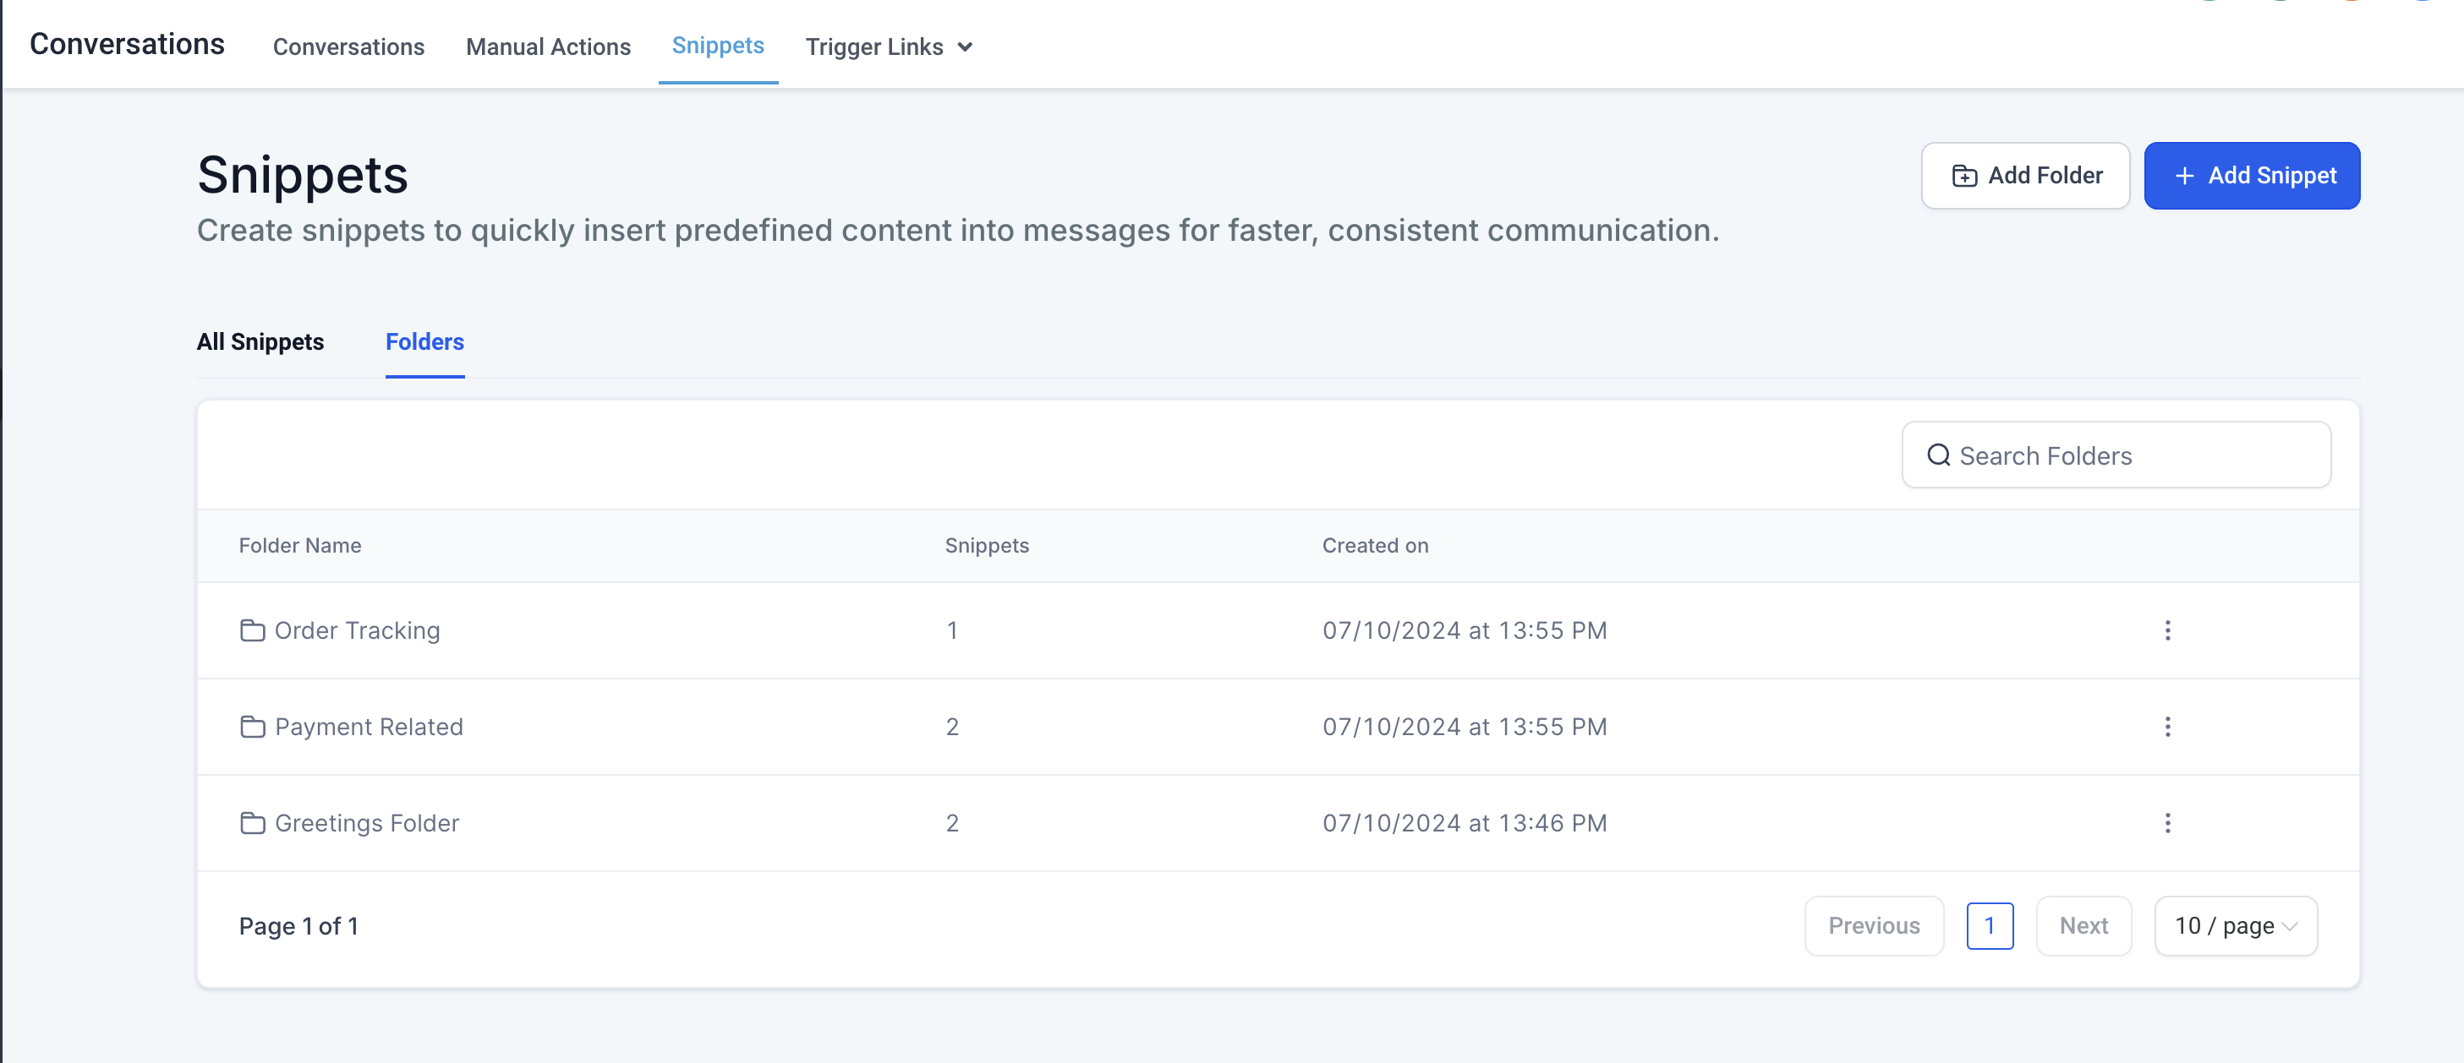Image resolution: width=2464 pixels, height=1063 pixels.
Task: Click the Next pagination button
Action: point(2083,925)
